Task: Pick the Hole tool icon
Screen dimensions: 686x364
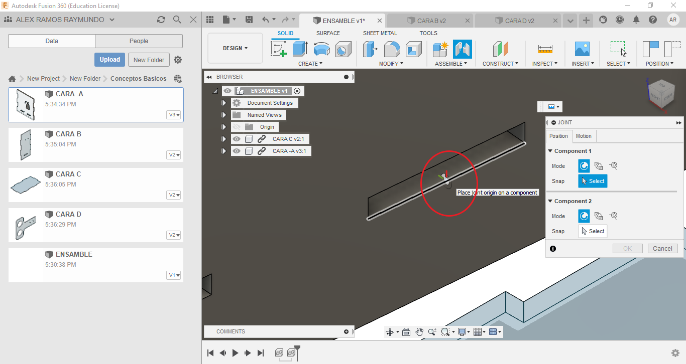Action: [x=343, y=49]
